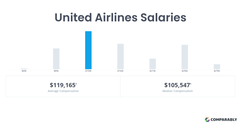Click the $119,165 average compensation figure
Viewport: 241px width, 126px height.
pos(63,85)
